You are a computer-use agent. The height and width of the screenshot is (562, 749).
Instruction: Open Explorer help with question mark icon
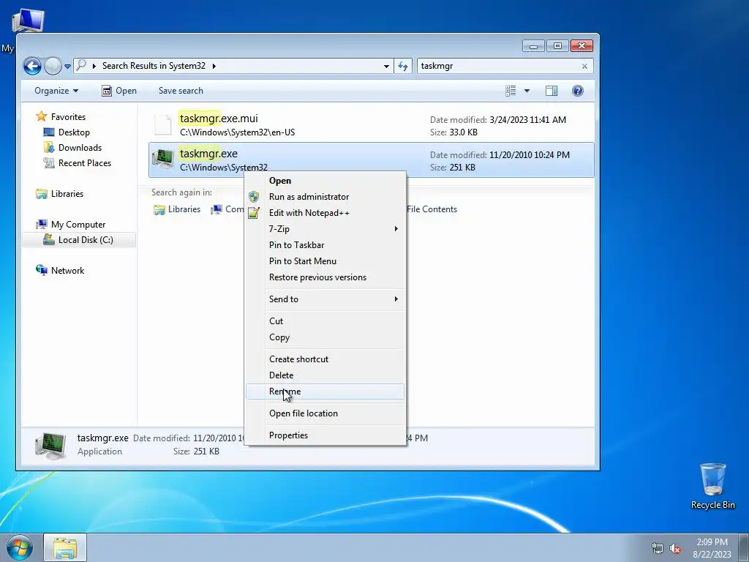coord(578,91)
